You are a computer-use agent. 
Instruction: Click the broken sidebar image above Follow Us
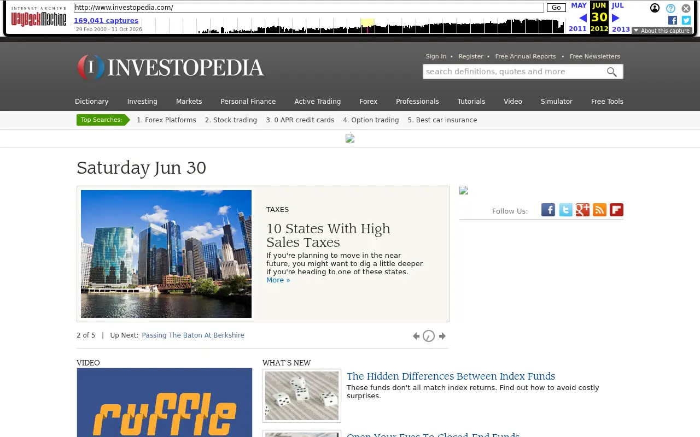[464, 190]
